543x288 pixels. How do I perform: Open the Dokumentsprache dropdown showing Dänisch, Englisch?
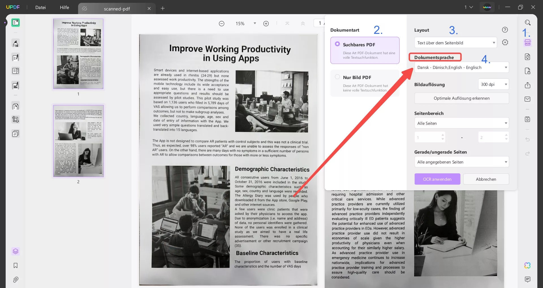click(461, 67)
